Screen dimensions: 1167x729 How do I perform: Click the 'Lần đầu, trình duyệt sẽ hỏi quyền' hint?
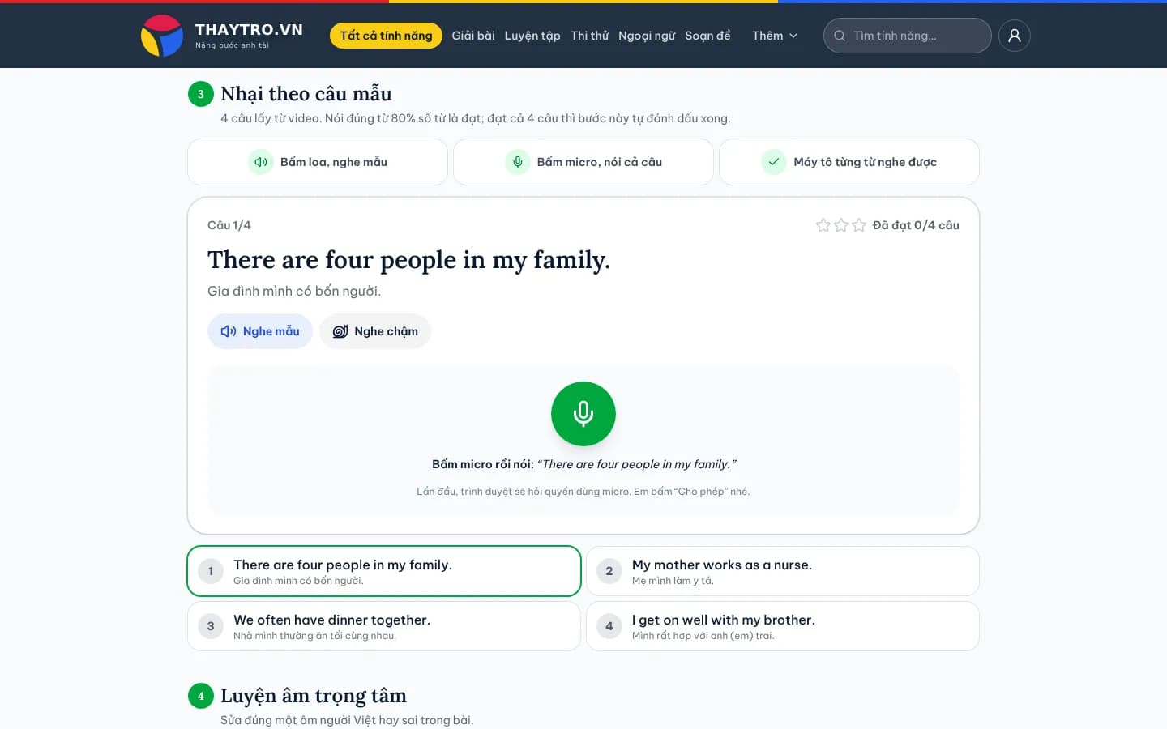(x=583, y=492)
